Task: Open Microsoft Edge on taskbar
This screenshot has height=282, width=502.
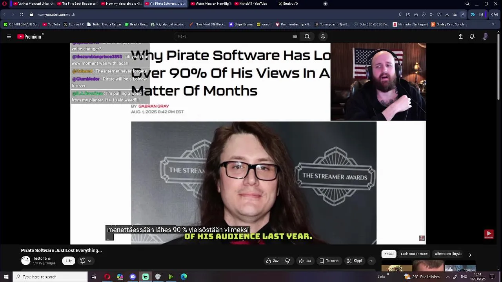Action: point(184,277)
